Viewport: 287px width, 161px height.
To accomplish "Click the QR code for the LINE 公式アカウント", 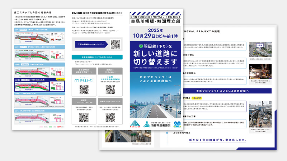I will point(84,116).
